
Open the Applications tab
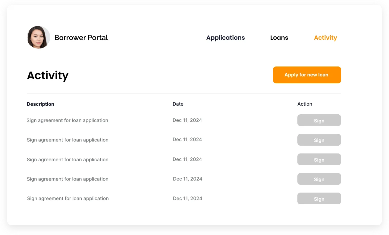click(x=225, y=38)
